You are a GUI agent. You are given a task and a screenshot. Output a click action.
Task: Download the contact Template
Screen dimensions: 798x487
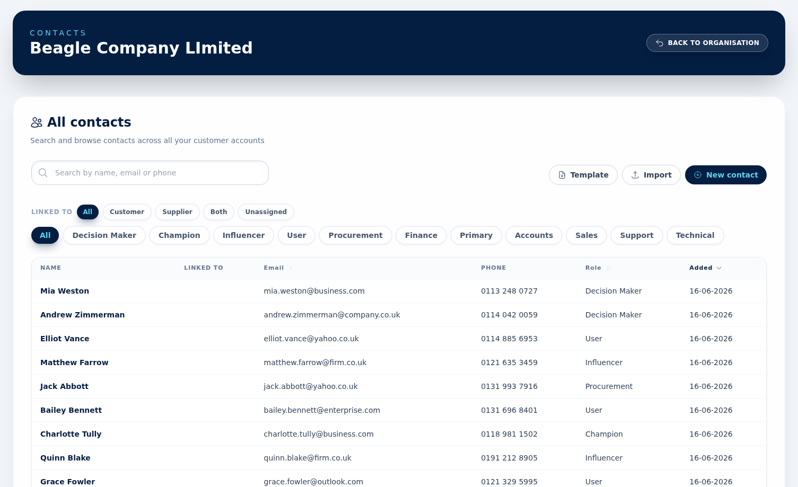(583, 175)
